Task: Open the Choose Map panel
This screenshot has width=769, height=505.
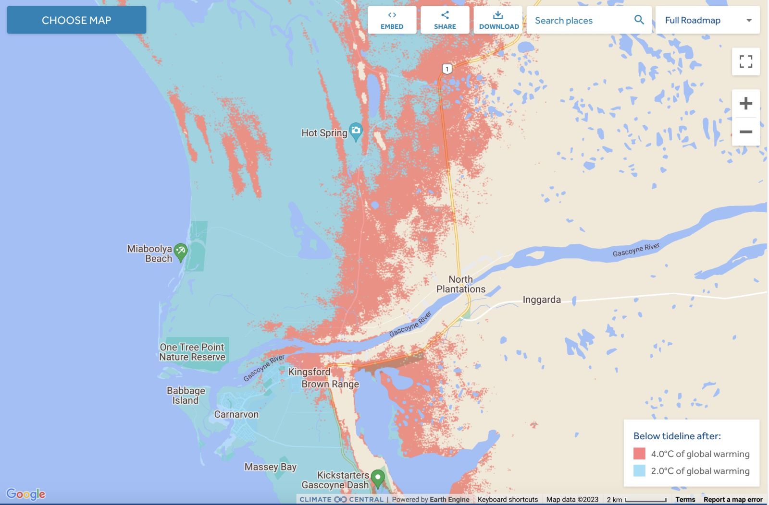Action: point(76,20)
